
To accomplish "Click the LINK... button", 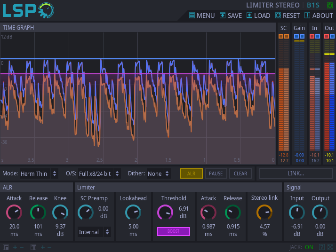I will [x=296, y=173].
